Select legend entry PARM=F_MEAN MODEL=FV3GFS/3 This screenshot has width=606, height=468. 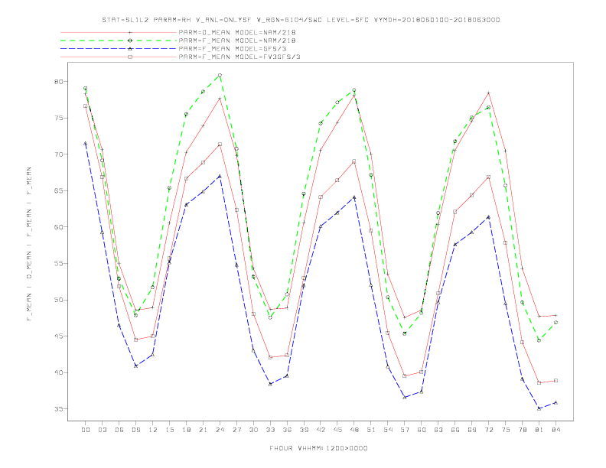point(239,57)
